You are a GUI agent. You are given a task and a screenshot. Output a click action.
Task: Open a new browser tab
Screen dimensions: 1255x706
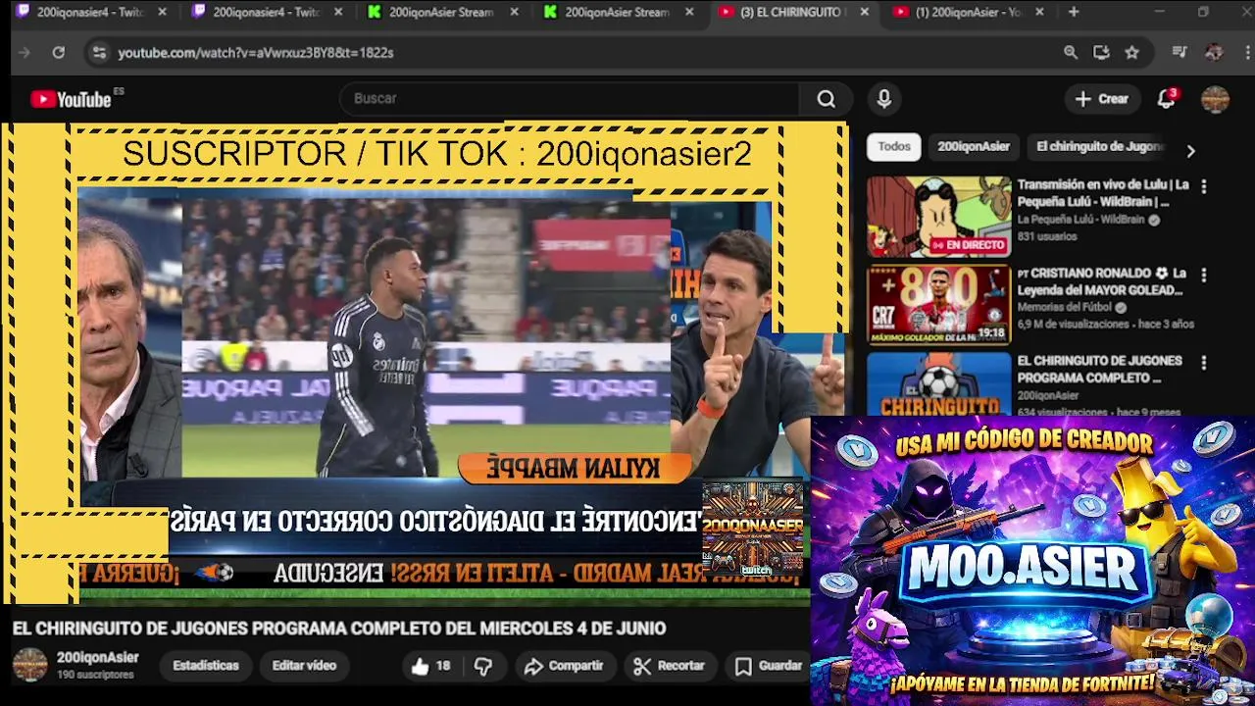[x=1074, y=12]
